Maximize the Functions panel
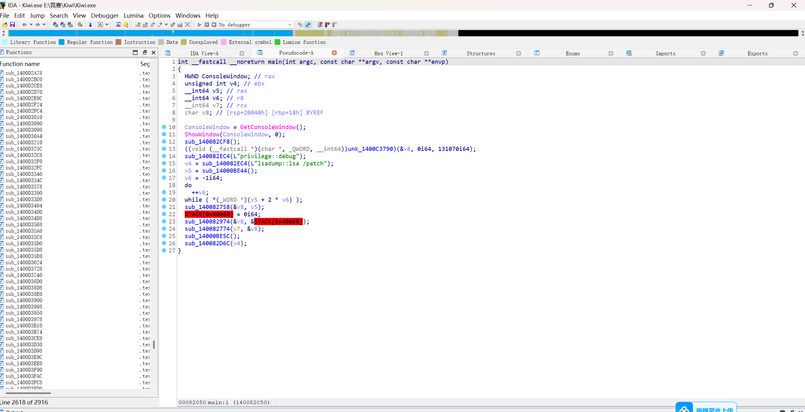Screen dimensions: 805x412 135,52
